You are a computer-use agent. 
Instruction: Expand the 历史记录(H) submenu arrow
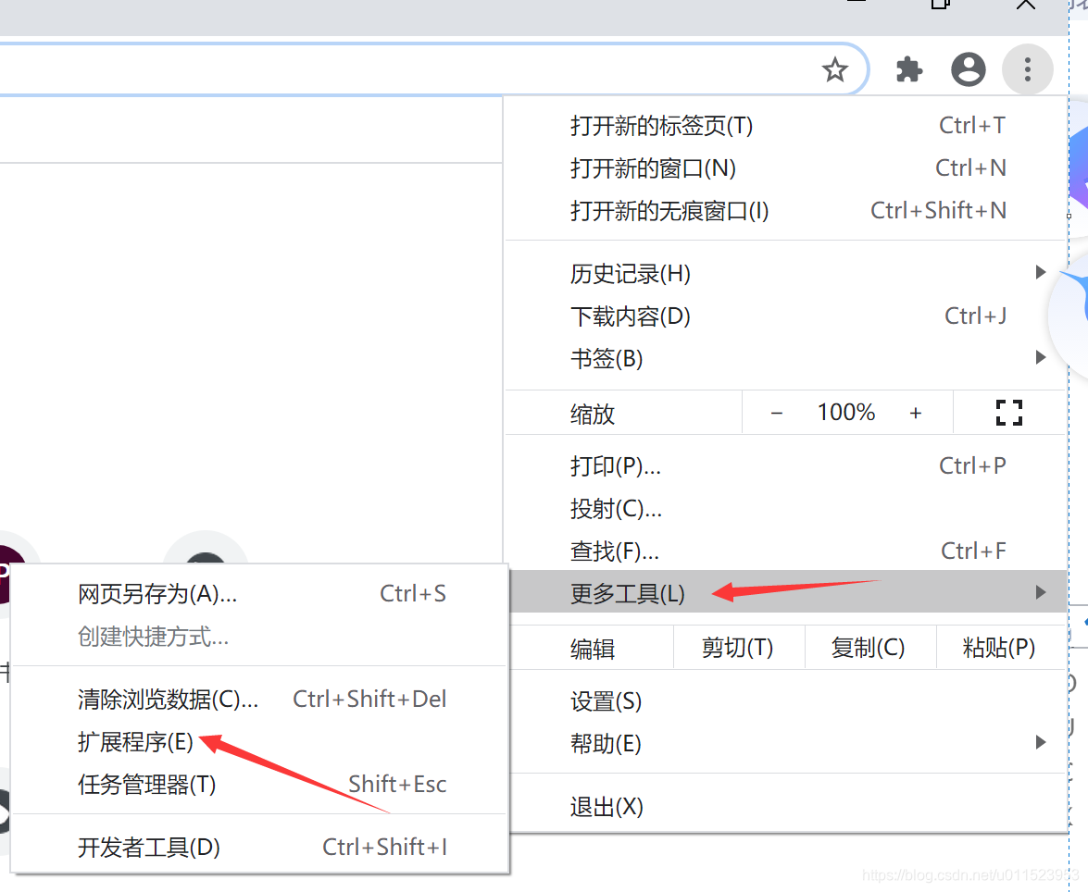[1040, 272]
